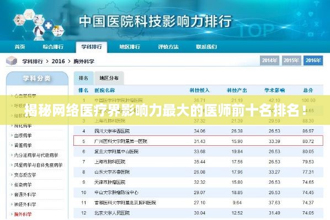
Task: Click the 科技投入 column header
Action: tap(200, 90)
